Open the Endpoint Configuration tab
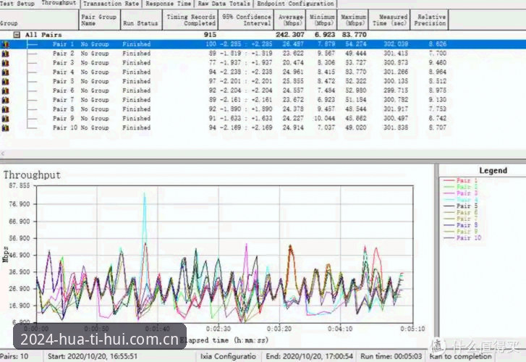 295,4
